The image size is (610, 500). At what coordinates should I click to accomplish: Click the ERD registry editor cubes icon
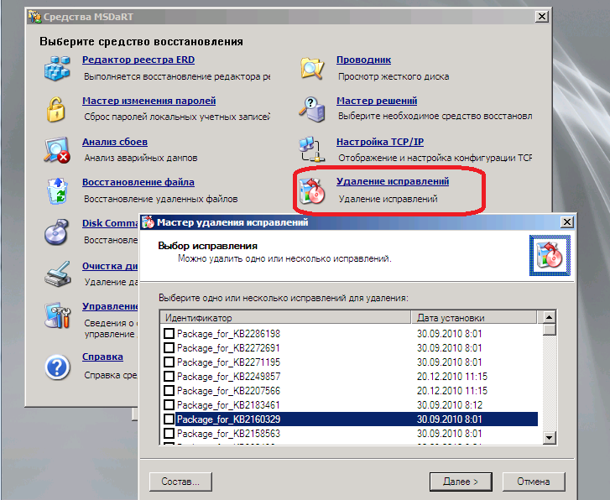pyautogui.click(x=57, y=68)
